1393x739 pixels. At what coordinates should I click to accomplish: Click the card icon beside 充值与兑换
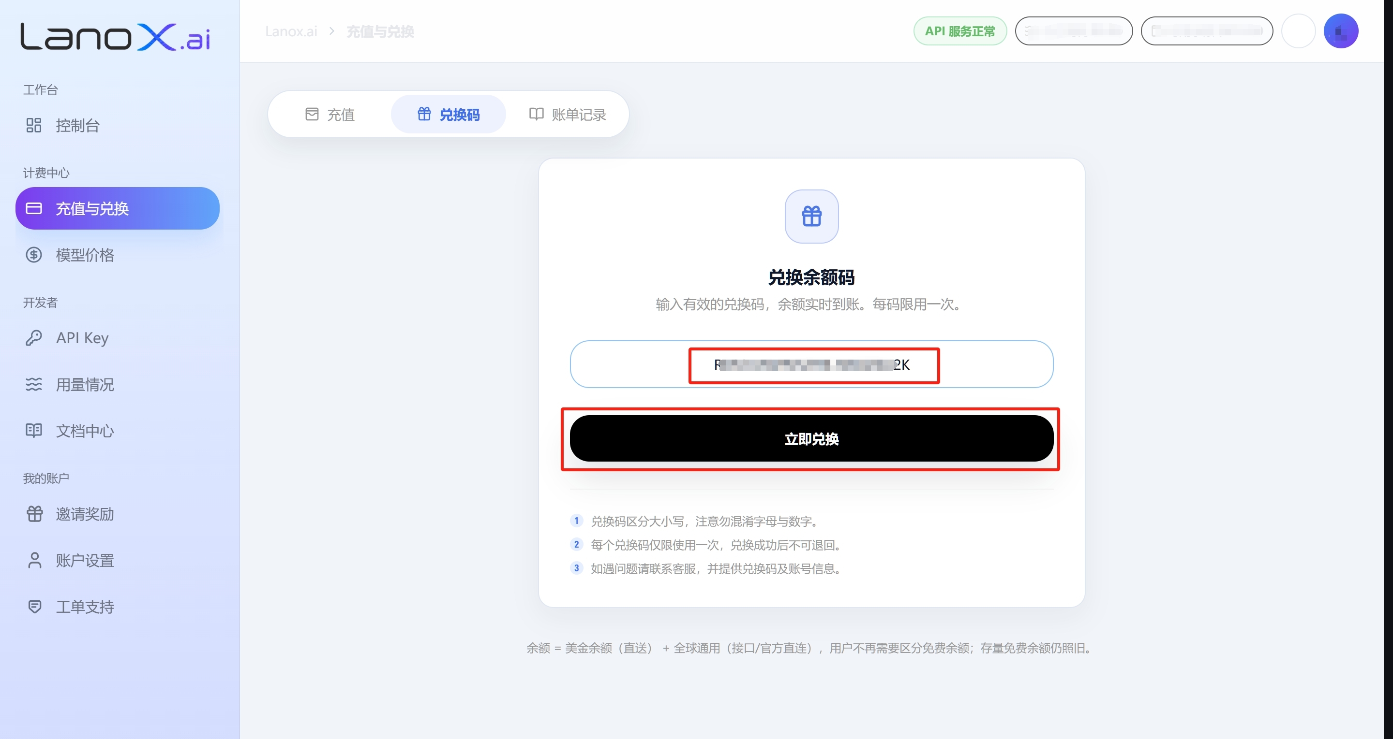pos(33,208)
